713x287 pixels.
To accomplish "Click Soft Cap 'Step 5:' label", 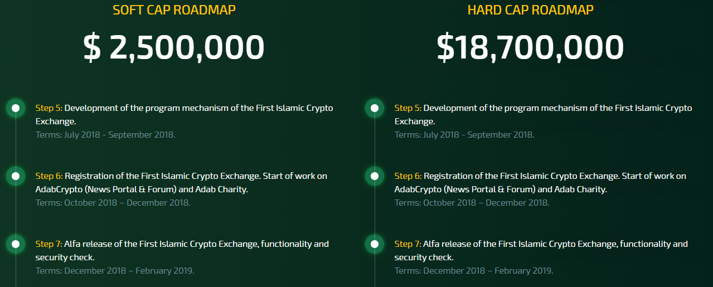I will pos(48,108).
